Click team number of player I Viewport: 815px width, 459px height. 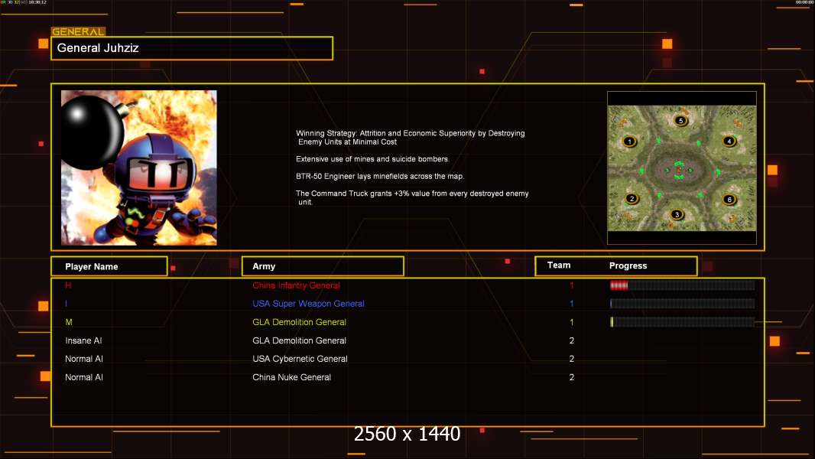(572, 304)
